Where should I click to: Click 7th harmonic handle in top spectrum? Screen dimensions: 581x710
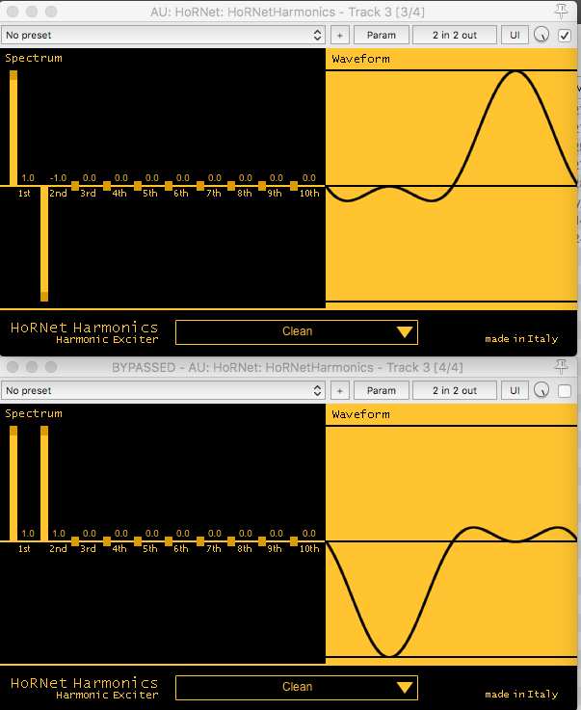pyautogui.click(x=200, y=186)
